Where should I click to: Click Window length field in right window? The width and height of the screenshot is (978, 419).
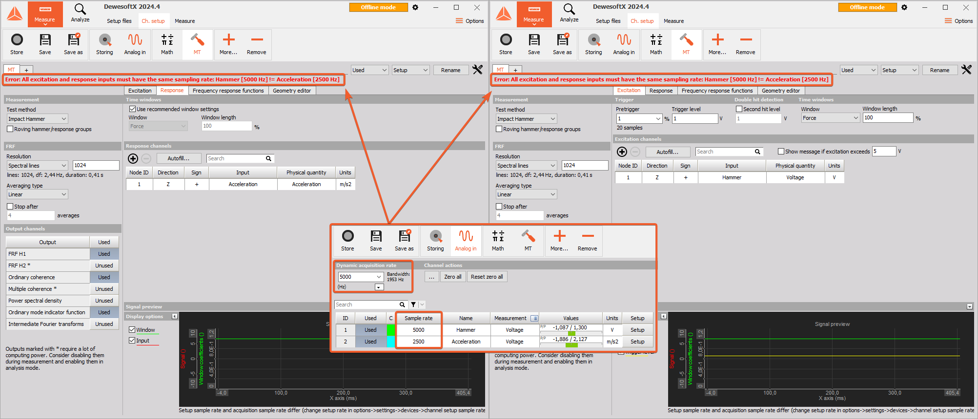click(x=888, y=117)
